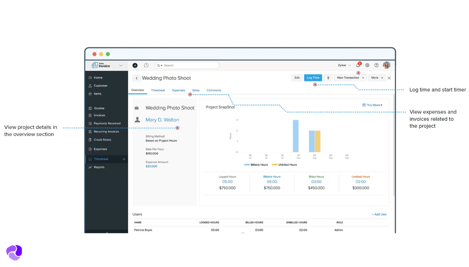Change the This Week period dropdown

(372, 105)
